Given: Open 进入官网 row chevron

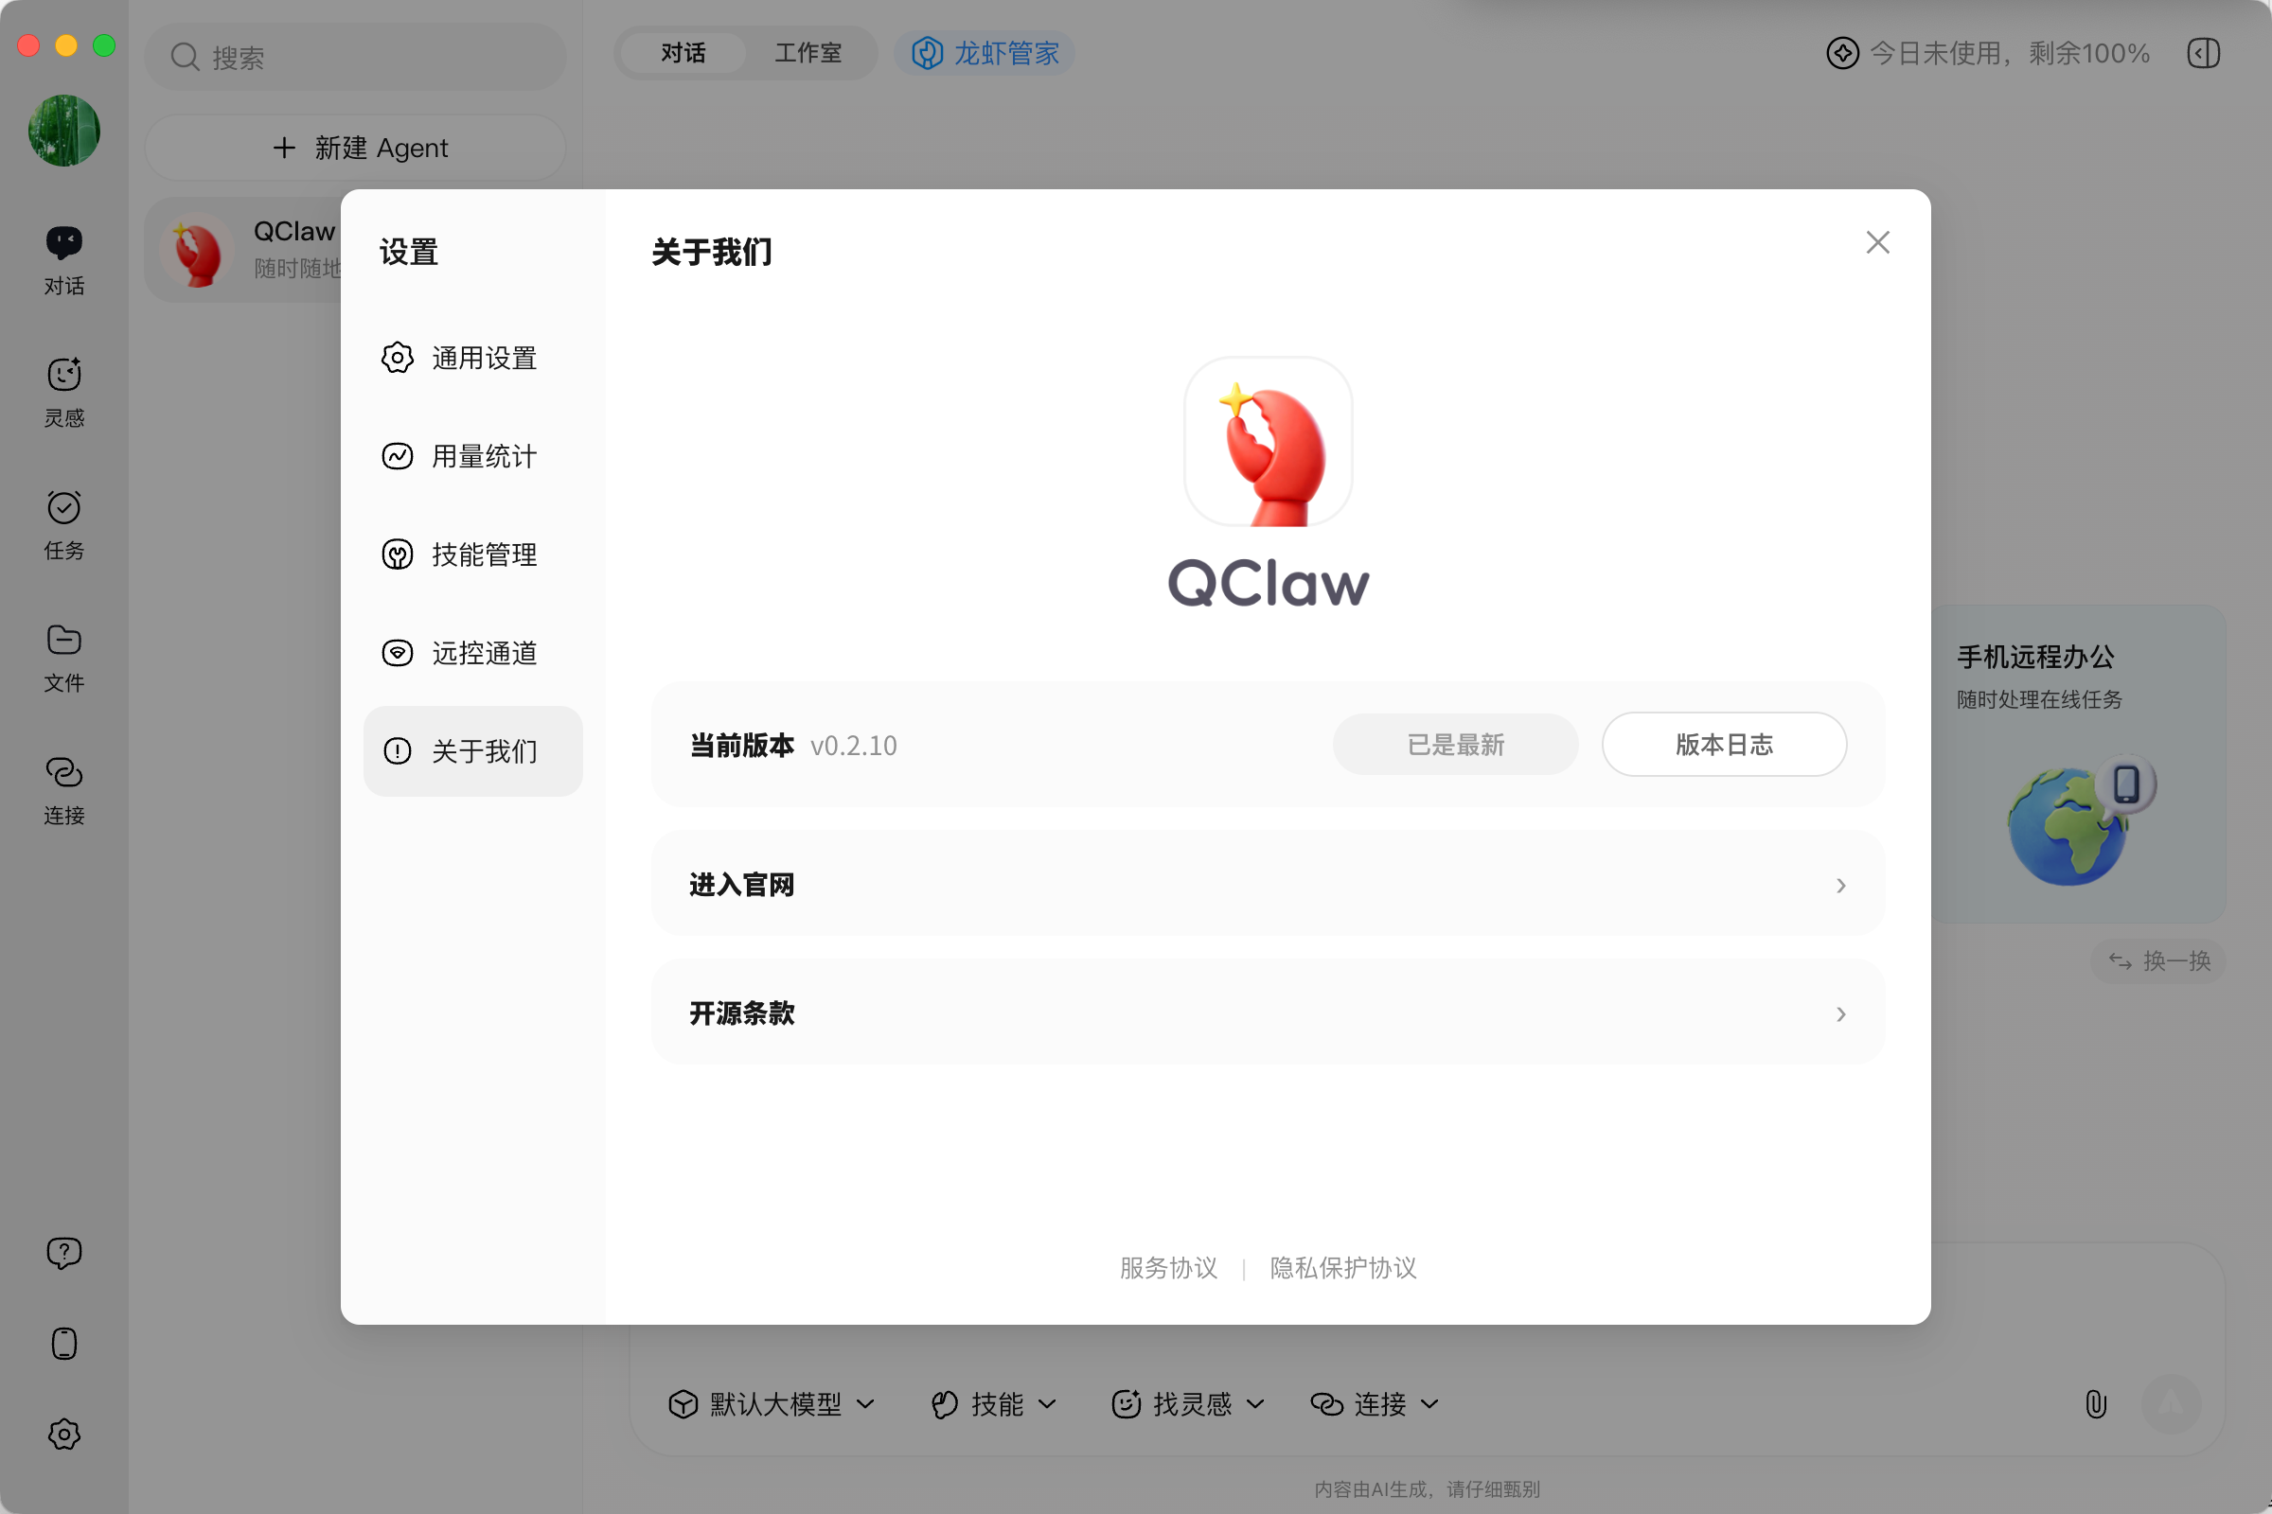Looking at the screenshot, I should tap(1840, 886).
